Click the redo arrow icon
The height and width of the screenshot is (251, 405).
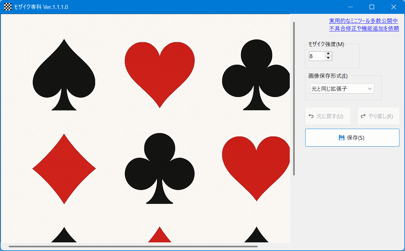[x=363, y=116]
